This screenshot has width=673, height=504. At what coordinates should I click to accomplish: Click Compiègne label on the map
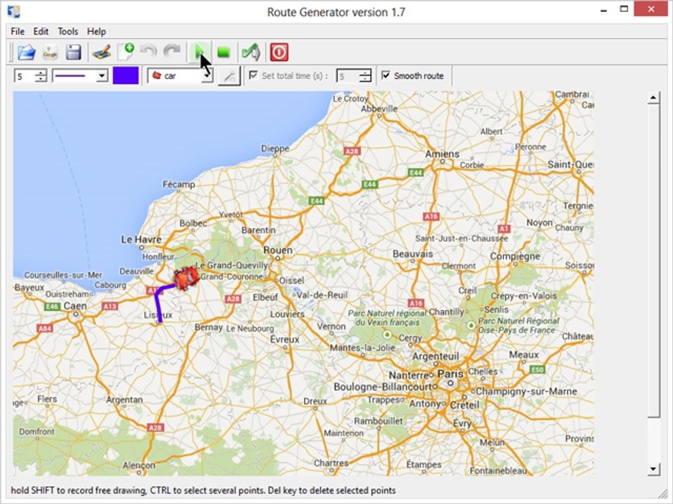click(x=515, y=257)
